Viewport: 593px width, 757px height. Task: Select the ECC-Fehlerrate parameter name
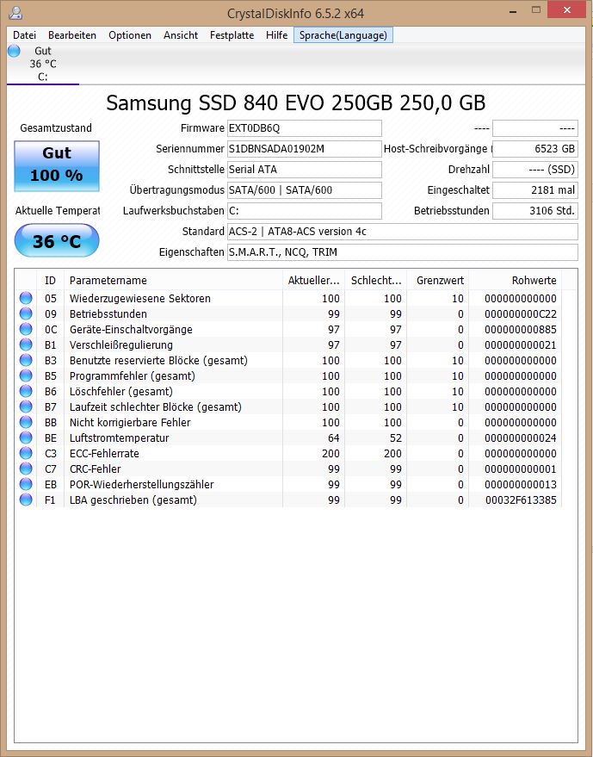[x=104, y=453]
